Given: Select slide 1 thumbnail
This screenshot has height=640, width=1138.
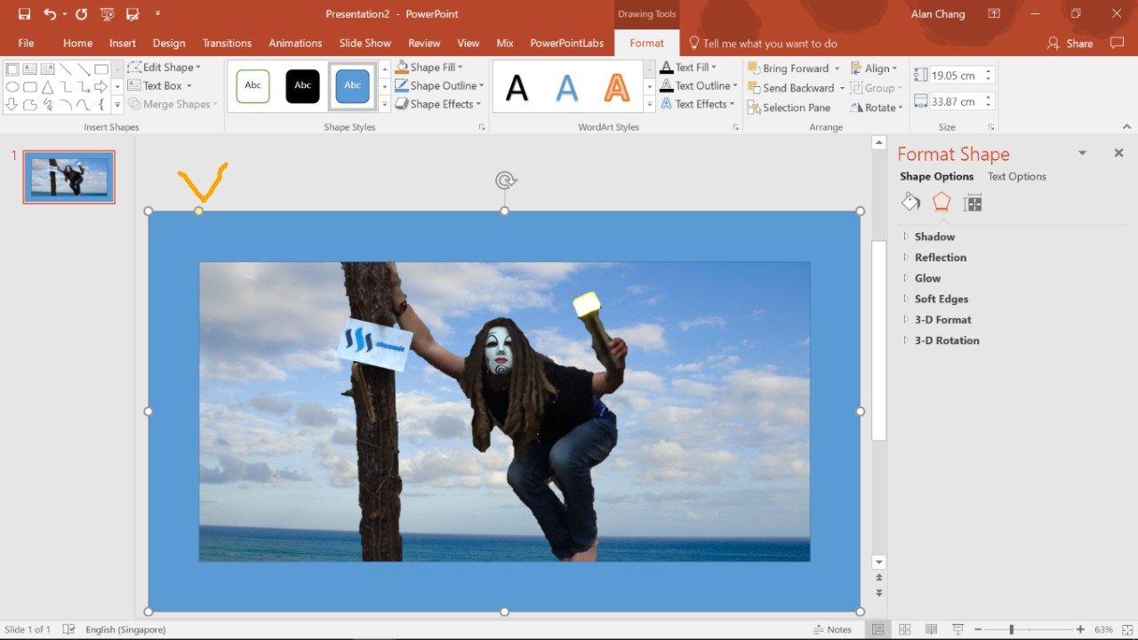Looking at the screenshot, I should pyautogui.click(x=68, y=177).
